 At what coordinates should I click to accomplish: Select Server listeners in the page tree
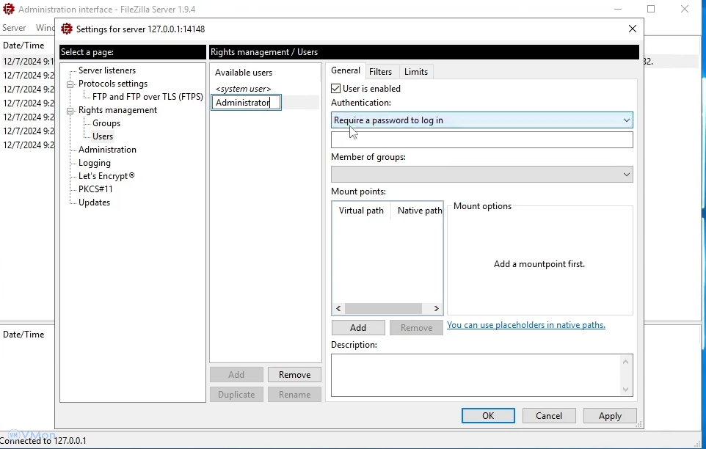click(x=107, y=70)
